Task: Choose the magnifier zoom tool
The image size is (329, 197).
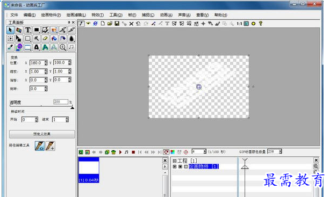Action: point(63,47)
